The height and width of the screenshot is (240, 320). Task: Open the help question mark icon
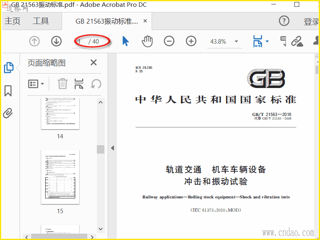[x=284, y=21]
